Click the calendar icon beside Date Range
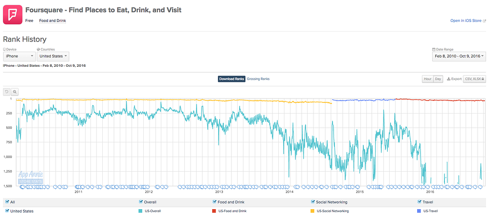489x216 pixels. 433,49
